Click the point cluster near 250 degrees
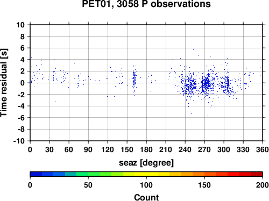Viewport: 269px width, 201px height. (190, 84)
